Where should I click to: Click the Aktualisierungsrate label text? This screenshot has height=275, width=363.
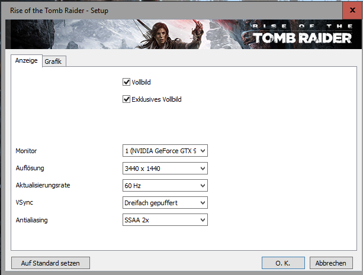coord(43,185)
